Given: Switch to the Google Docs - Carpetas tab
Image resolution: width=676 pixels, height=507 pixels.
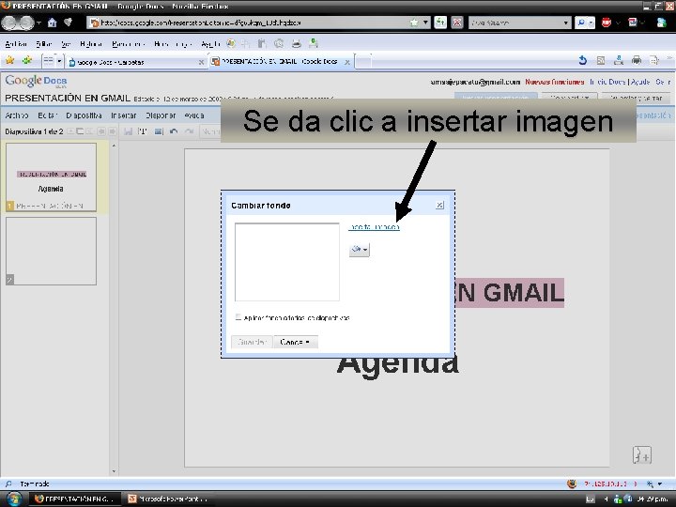Looking at the screenshot, I should pos(134,62).
